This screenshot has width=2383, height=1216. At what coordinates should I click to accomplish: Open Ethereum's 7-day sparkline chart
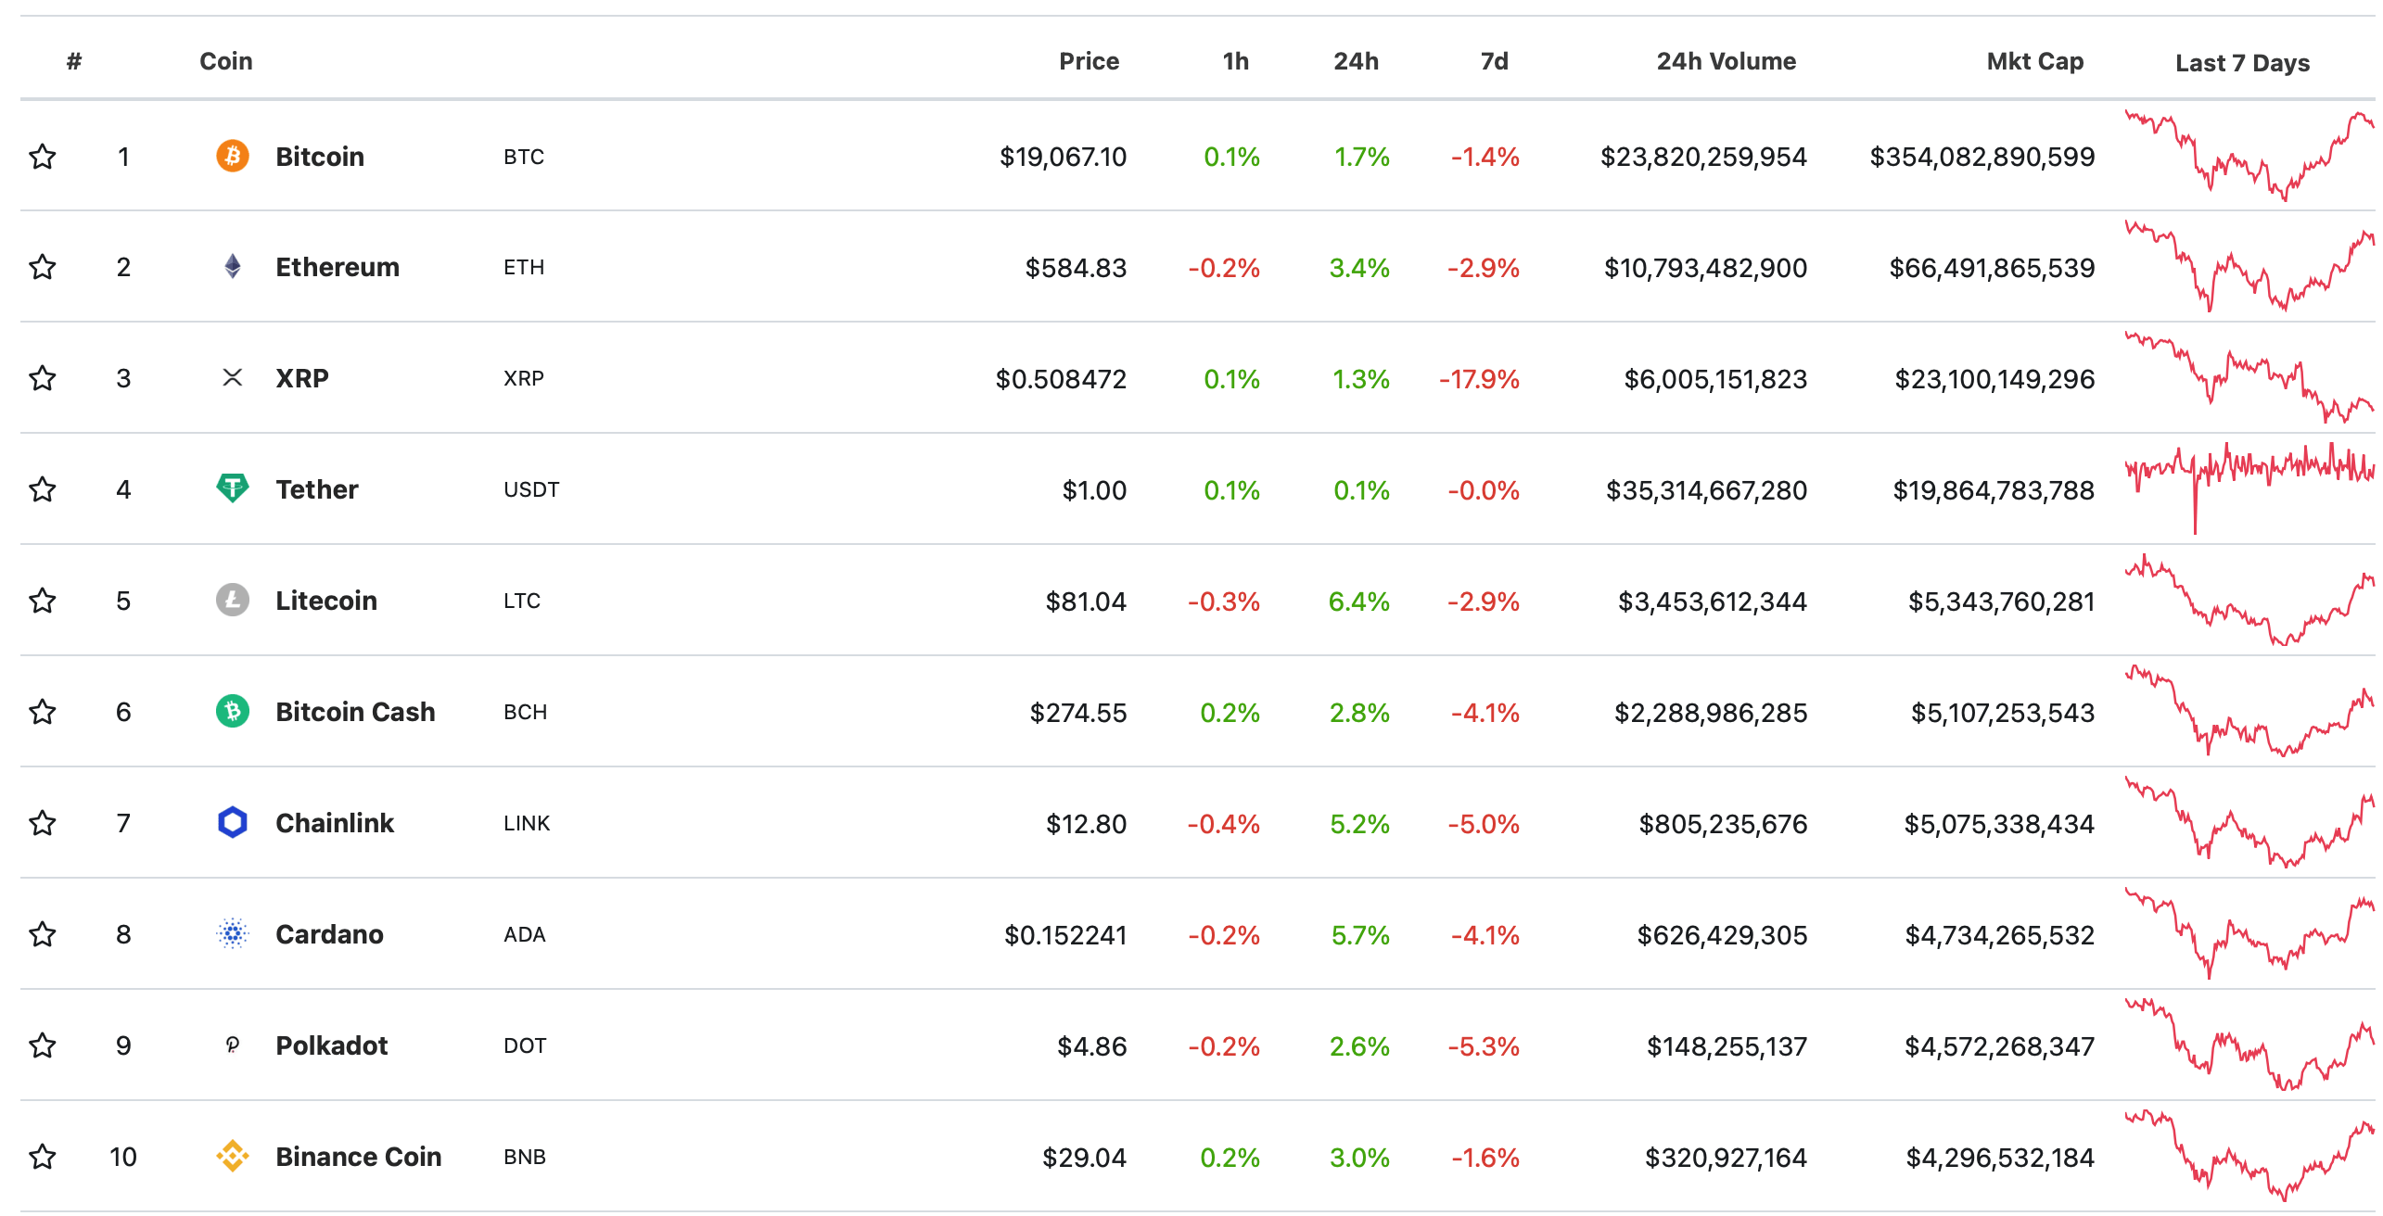coord(2250,267)
